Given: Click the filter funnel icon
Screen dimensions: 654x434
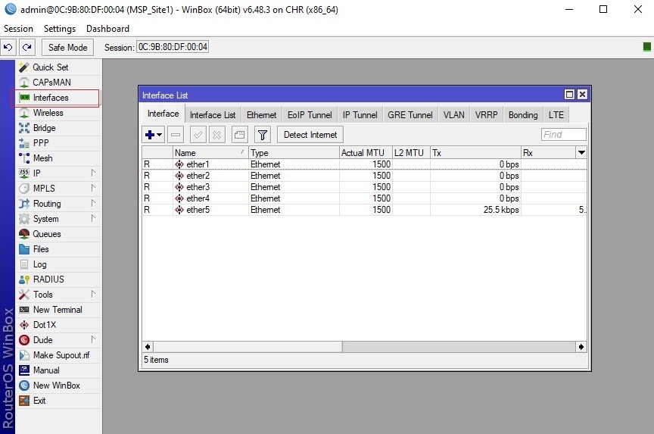Looking at the screenshot, I should 263,135.
